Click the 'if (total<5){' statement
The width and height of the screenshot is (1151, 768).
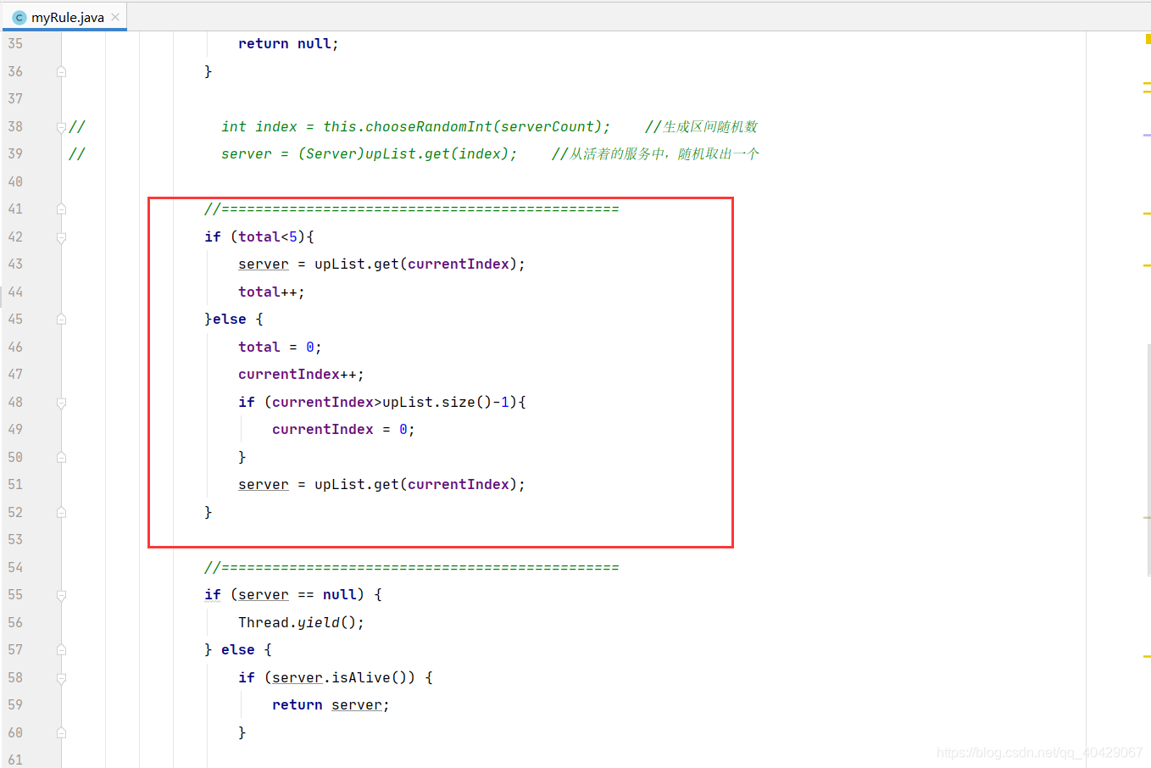tap(259, 237)
